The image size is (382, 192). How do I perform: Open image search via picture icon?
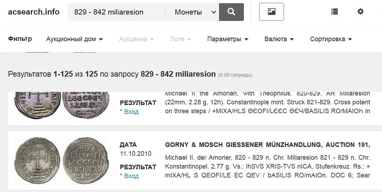tap(271, 12)
